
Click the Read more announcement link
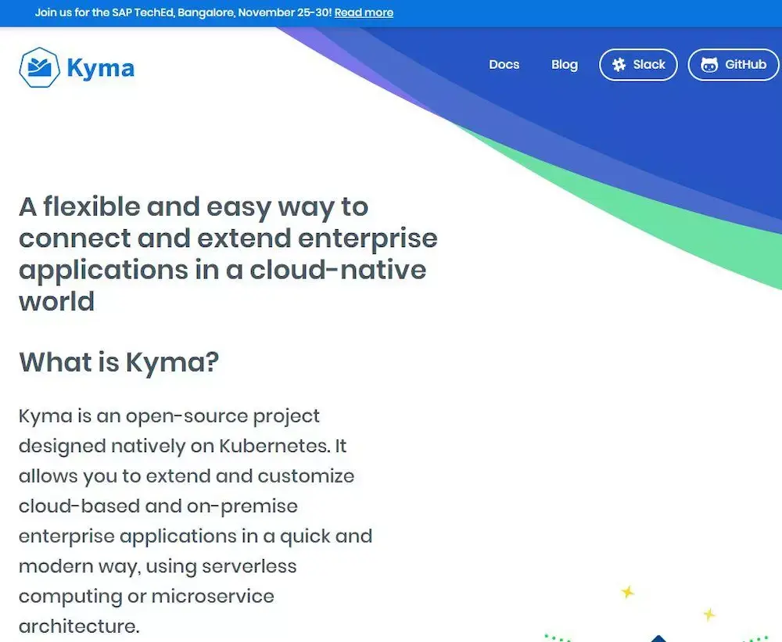[364, 13]
